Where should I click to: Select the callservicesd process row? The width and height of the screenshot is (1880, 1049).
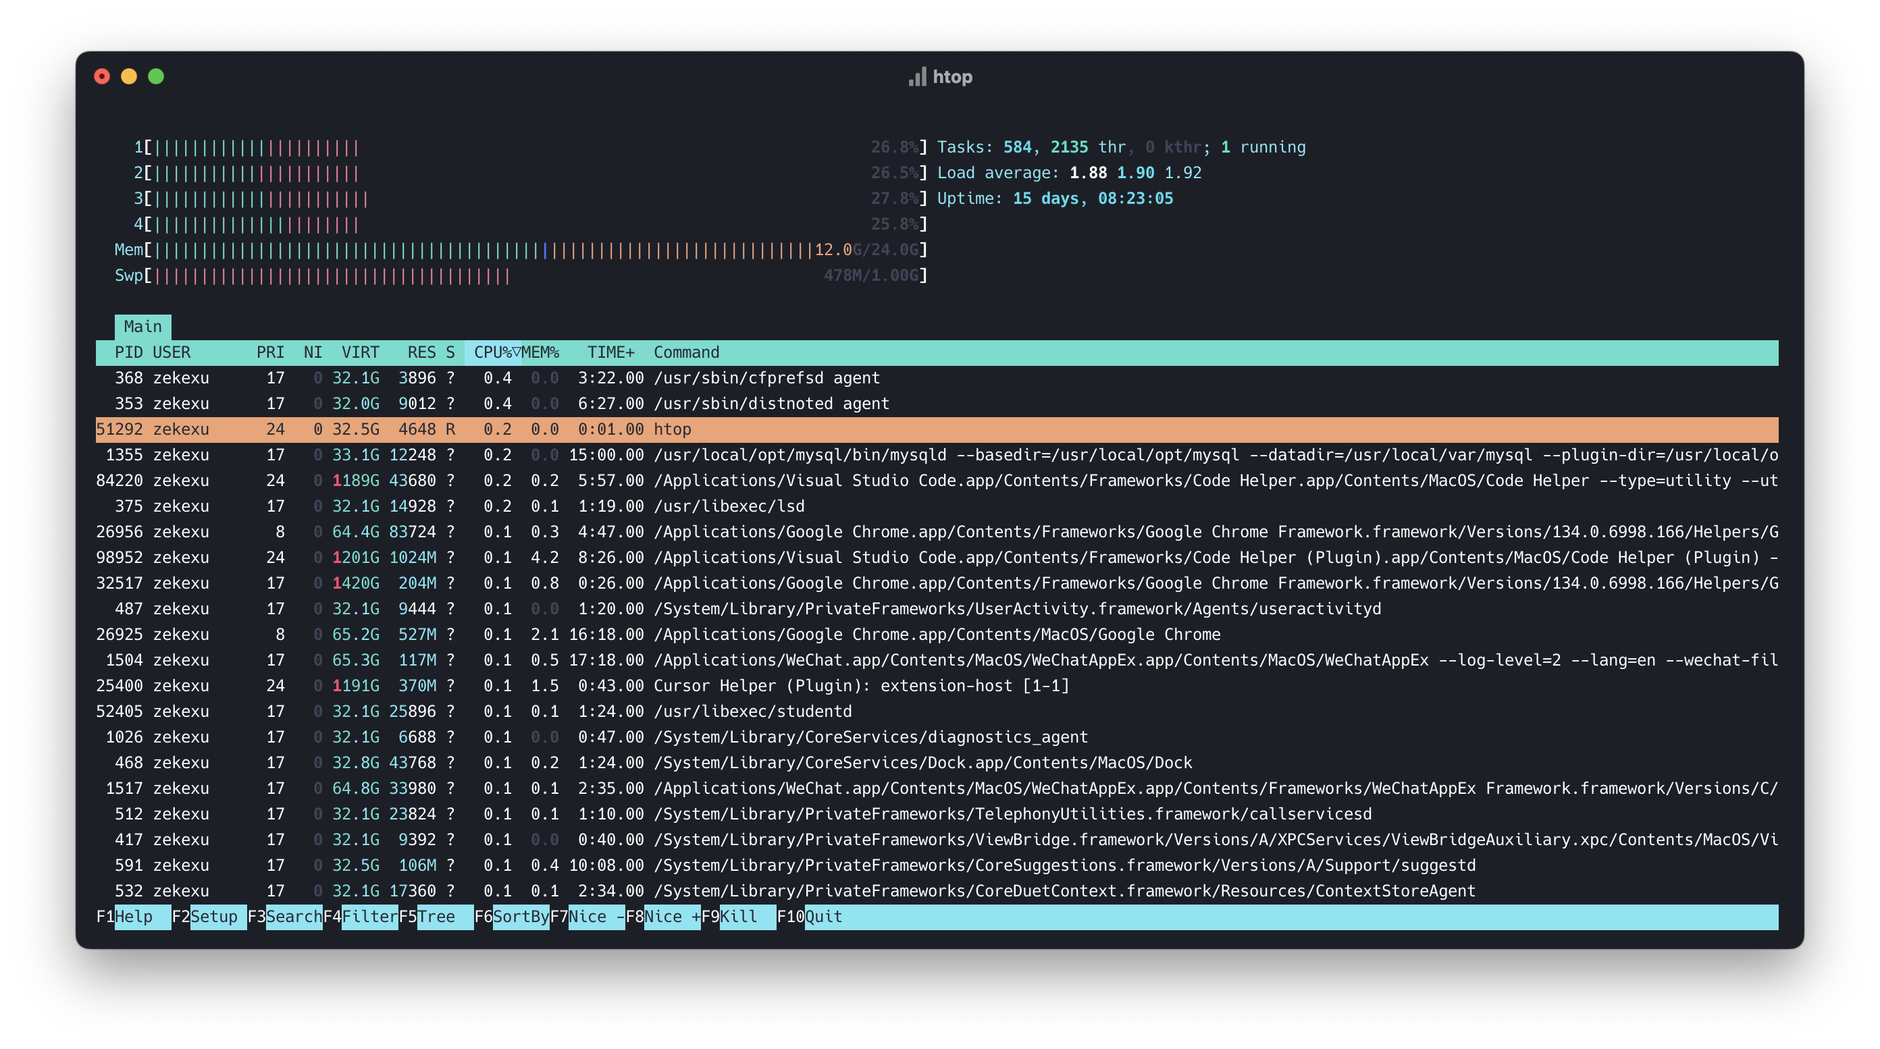[x=937, y=813]
